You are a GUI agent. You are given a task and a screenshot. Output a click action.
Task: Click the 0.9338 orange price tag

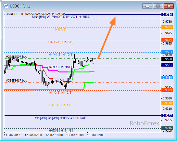point(167,103)
